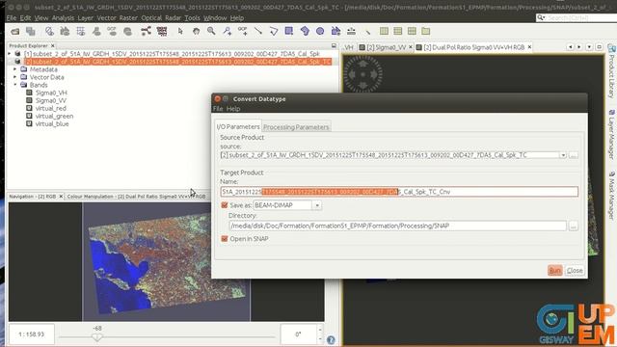Open the Radar menu
The height and width of the screenshot is (347, 617).
(x=173, y=18)
